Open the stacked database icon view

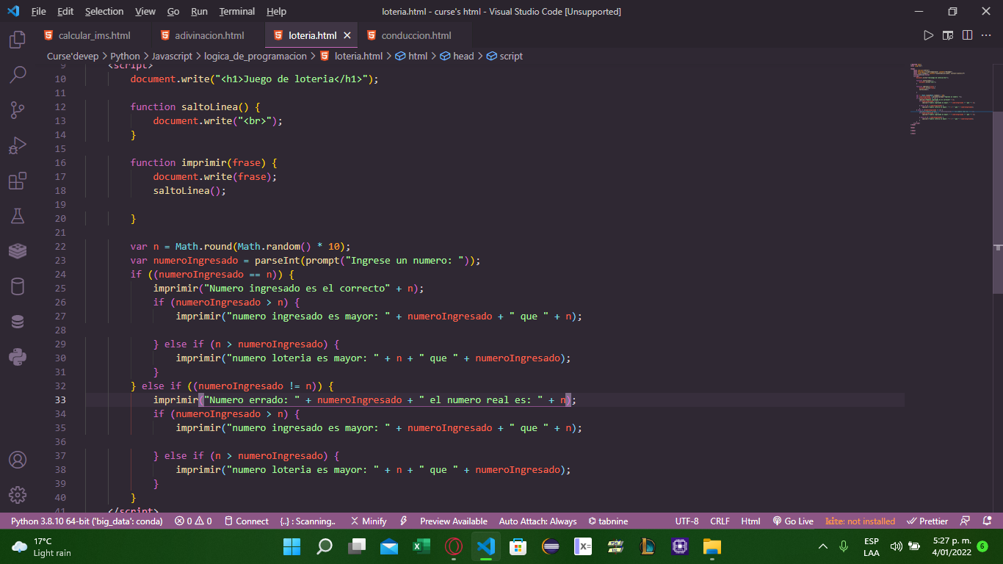(18, 322)
